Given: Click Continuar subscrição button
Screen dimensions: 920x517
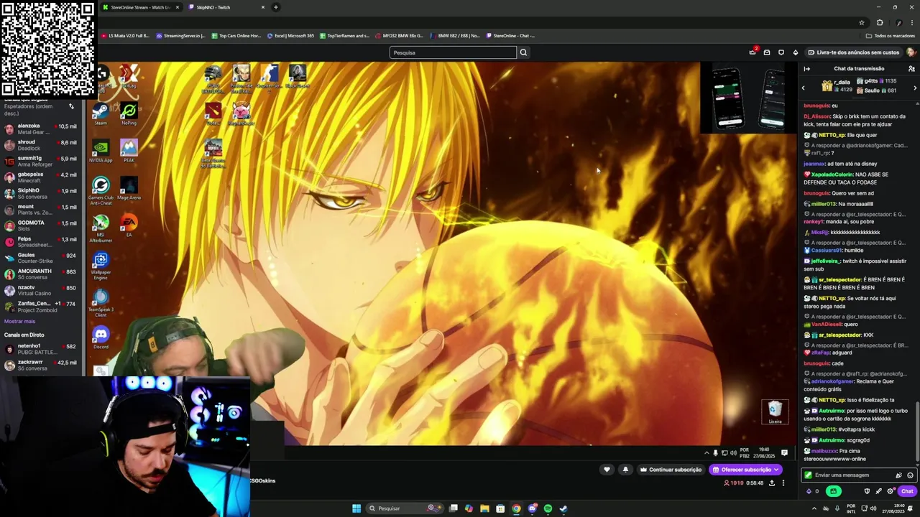Looking at the screenshot, I should point(671,470).
